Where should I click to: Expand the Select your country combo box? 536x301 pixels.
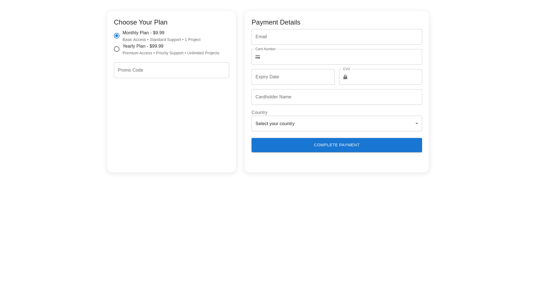coord(332,123)
